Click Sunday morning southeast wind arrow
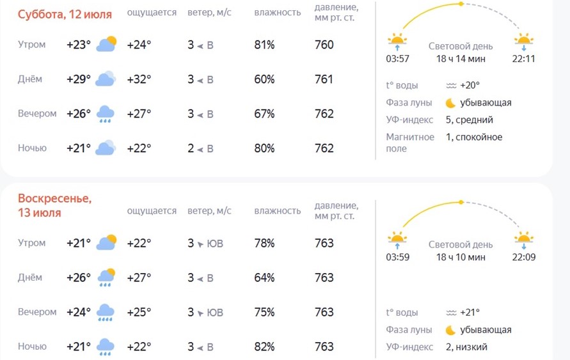Viewport: 570px width, 360px height. click(200, 244)
